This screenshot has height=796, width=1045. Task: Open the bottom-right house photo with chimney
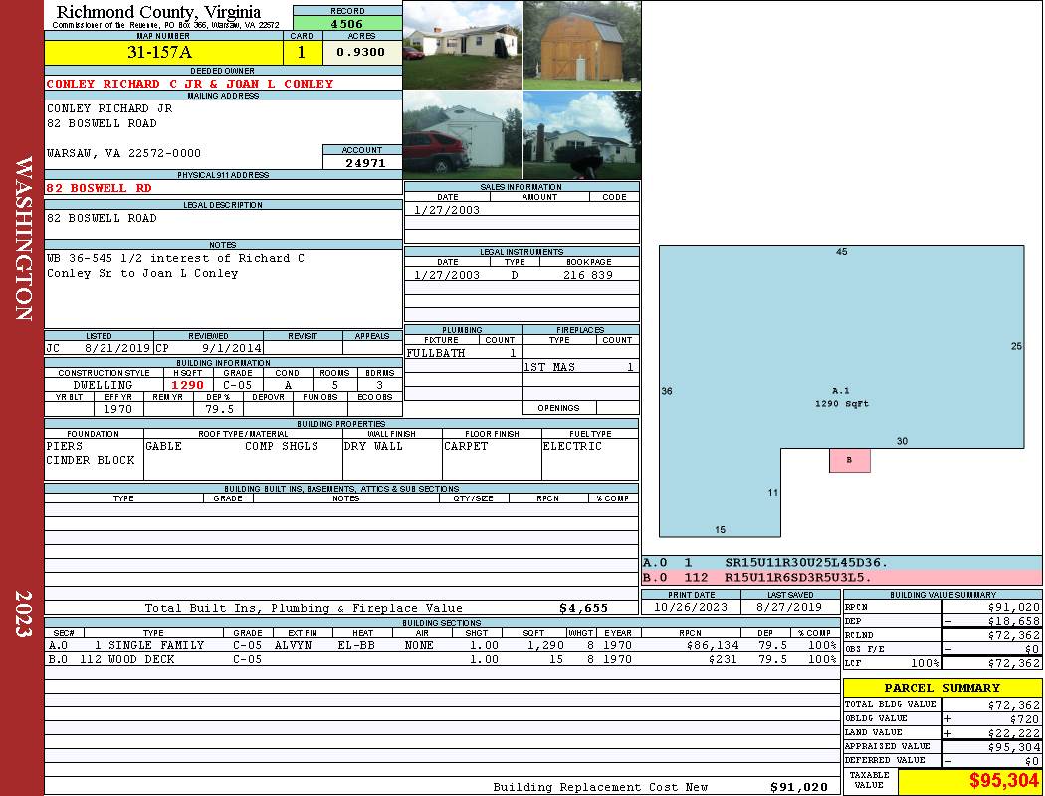coord(581,135)
